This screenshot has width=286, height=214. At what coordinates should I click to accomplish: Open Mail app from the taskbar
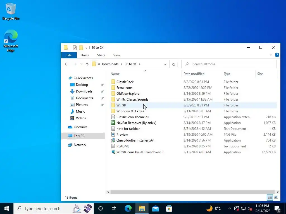click(155, 208)
